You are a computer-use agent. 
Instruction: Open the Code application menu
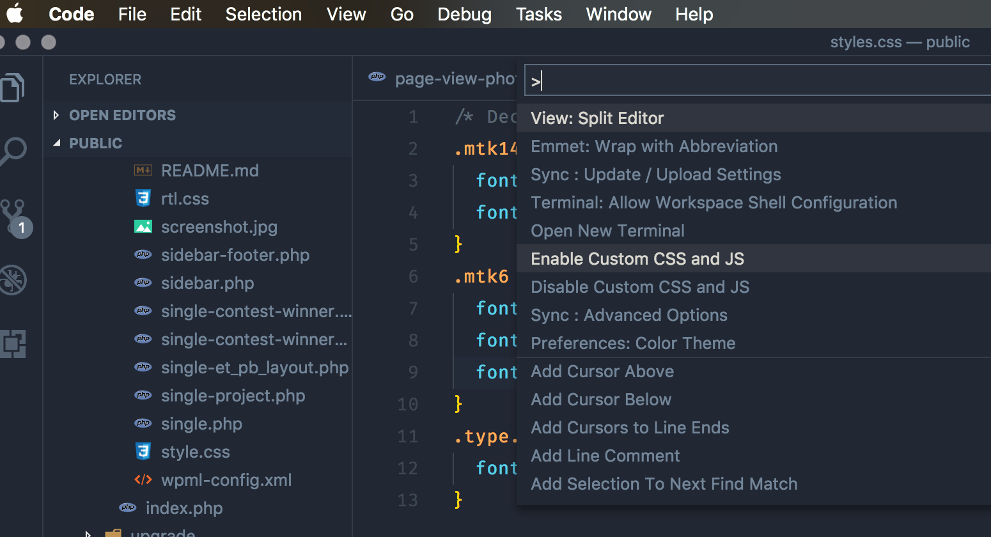72,14
